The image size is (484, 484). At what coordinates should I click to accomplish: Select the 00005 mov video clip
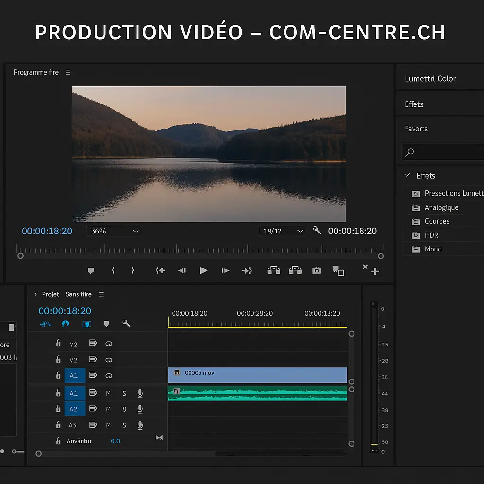257,375
